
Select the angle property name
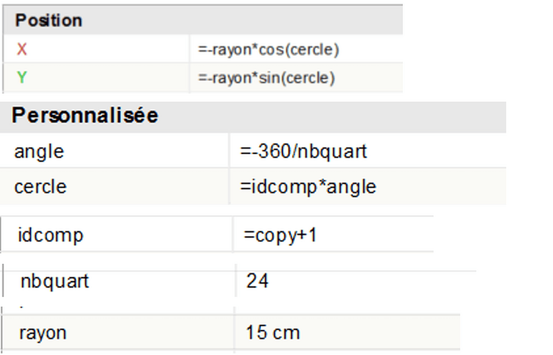[x=39, y=151]
